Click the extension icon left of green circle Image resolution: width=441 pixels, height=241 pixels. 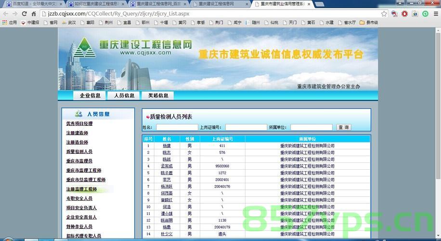pyautogui.click(x=415, y=13)
